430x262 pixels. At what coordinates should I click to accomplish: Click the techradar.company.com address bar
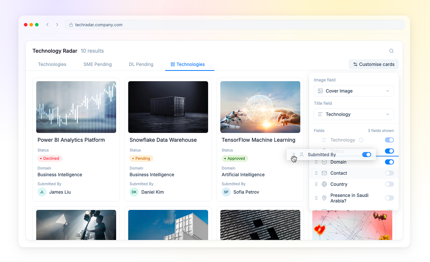235,25
